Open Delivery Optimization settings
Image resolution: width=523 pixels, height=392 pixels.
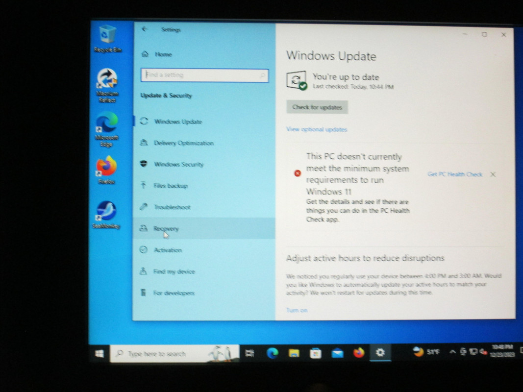point(204,143)
